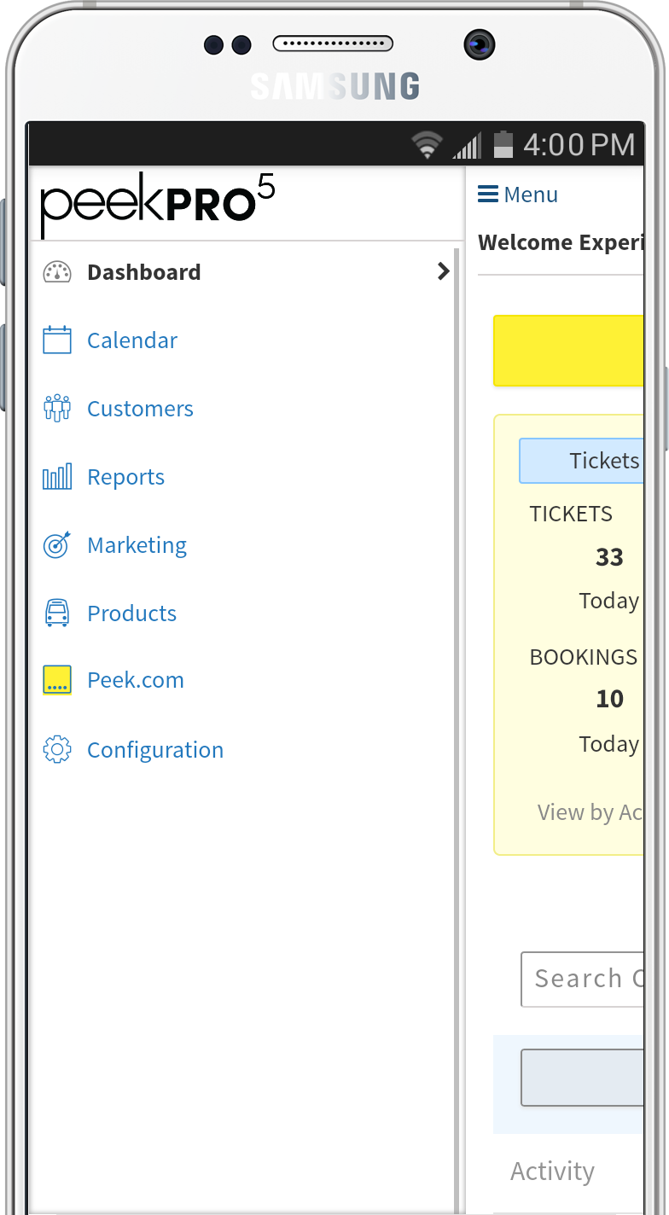Open the Marketing target icon

click(x=57, y=544)
